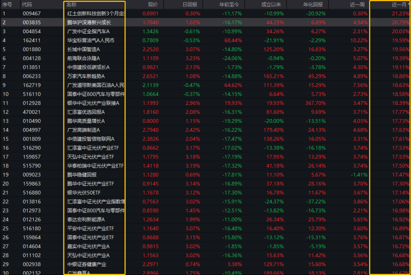The height and width of the screenshot is (275, 411).
Task: Click the 近一月 descending sort arrow
Action: tap(409, 4)
